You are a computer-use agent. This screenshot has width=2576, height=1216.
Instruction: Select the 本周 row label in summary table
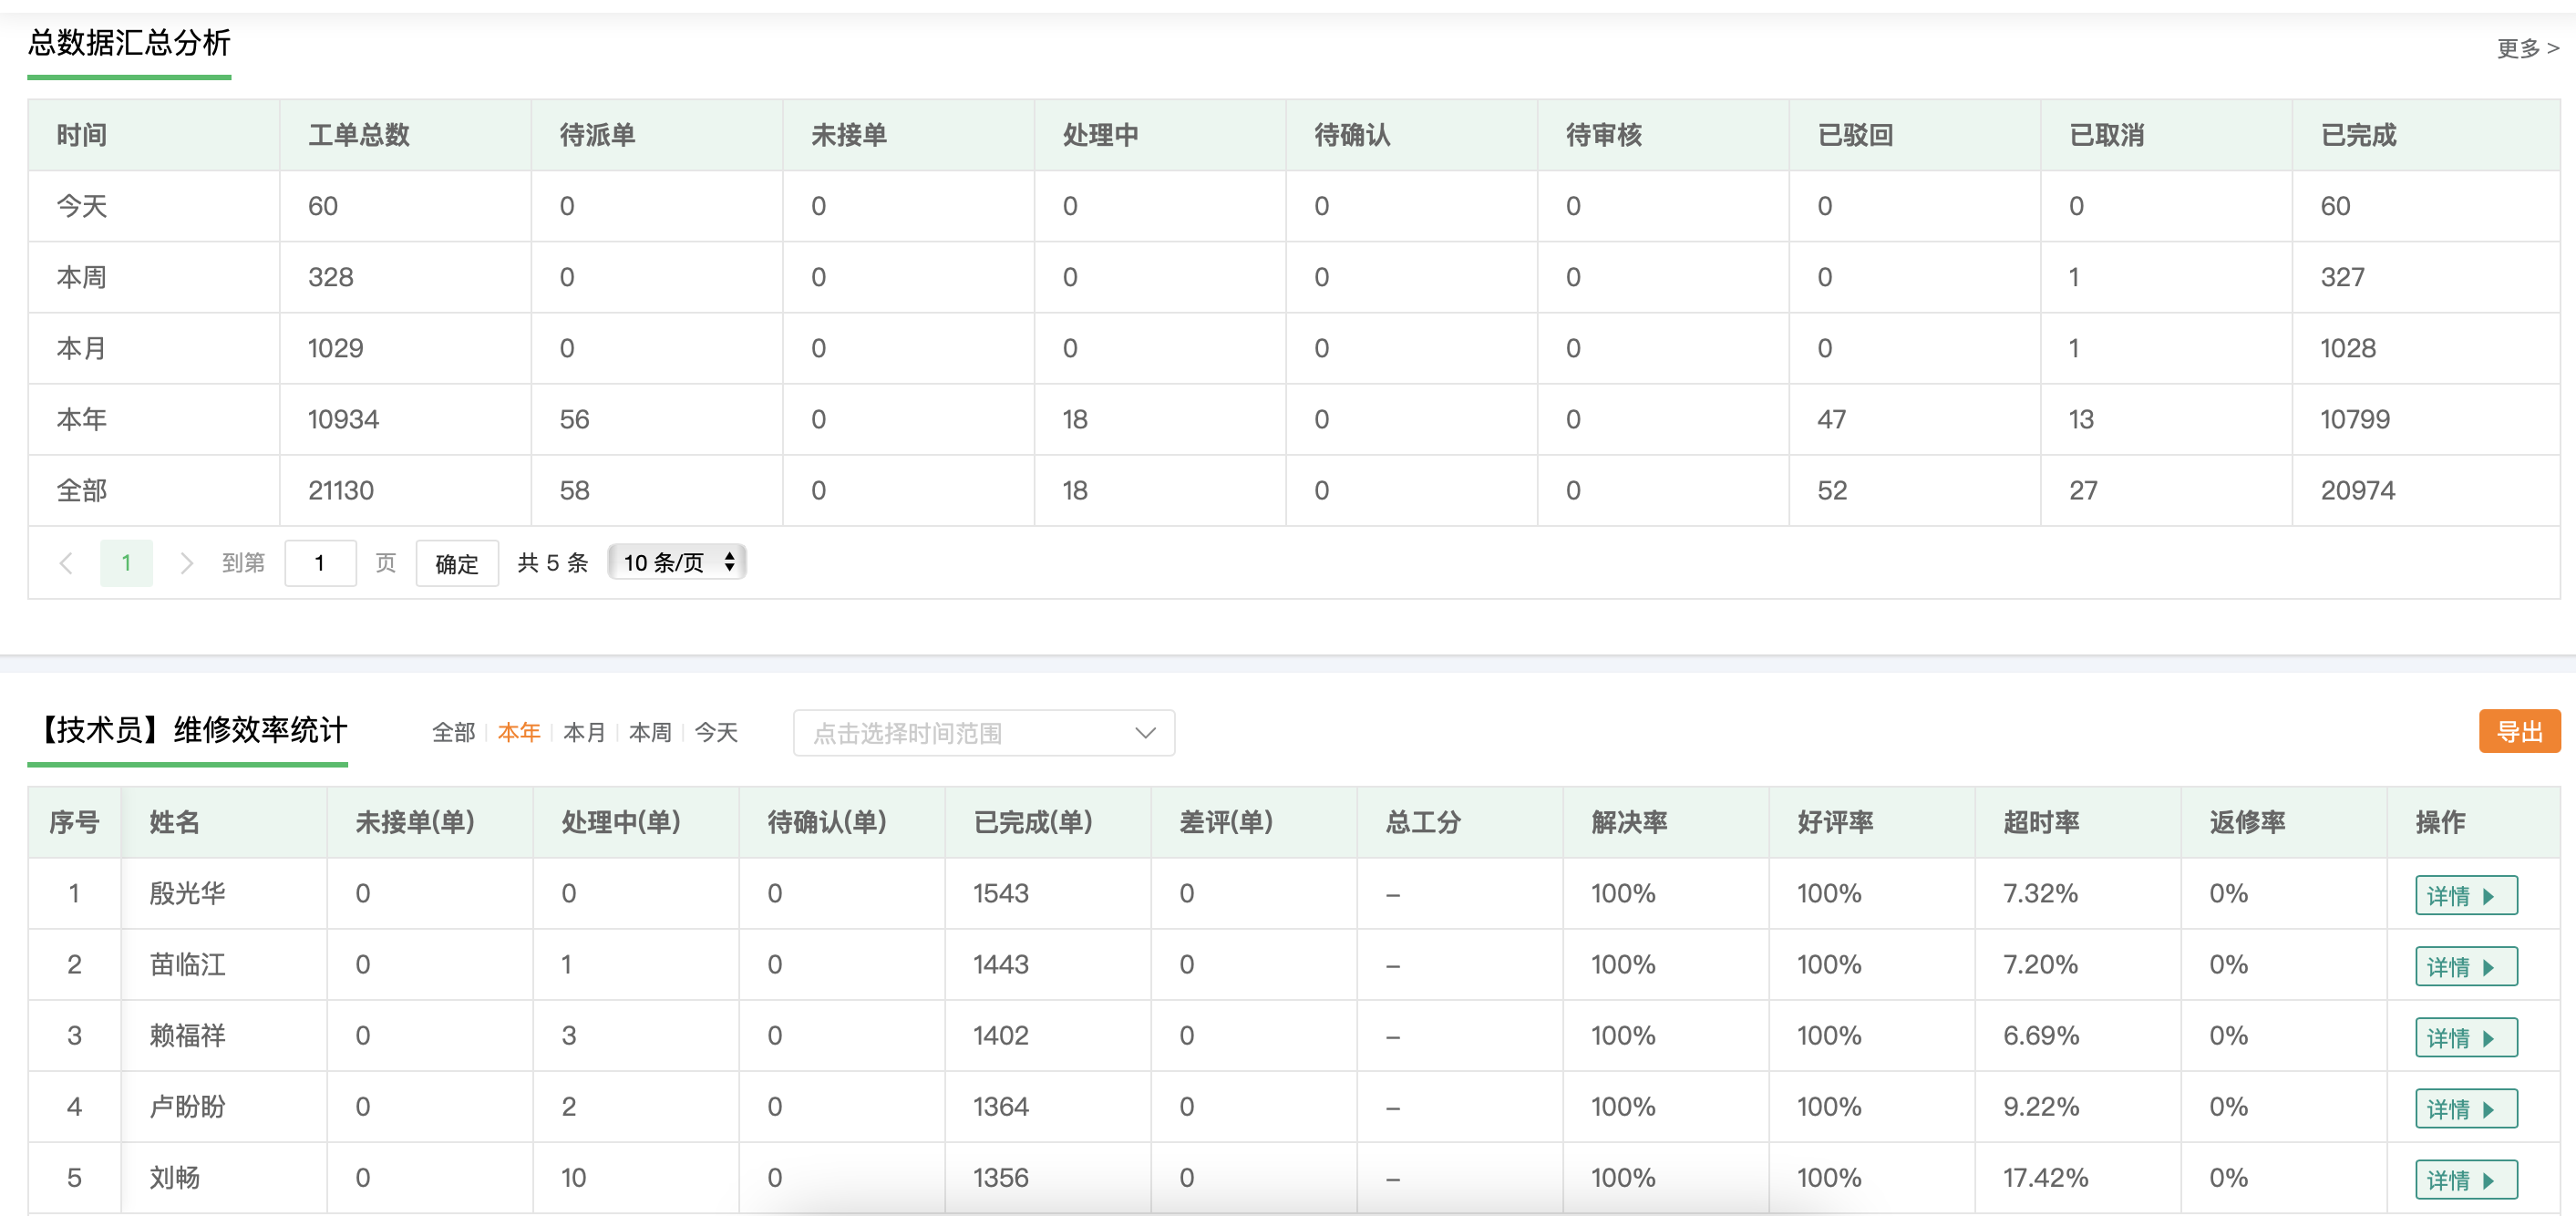[82, 277]
